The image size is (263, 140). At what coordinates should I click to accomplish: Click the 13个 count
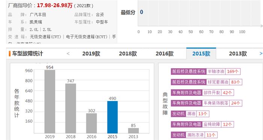(x=203, y=114)
